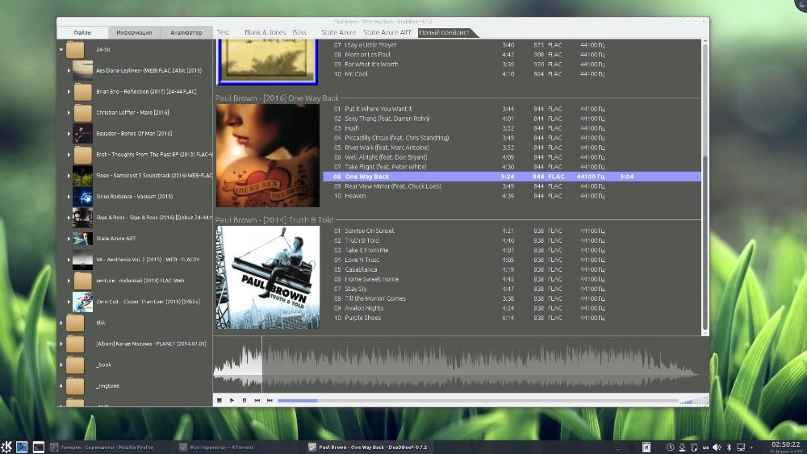The height and width of the screenshot is (454, 807).
Task: Click the clock showing 02:50:22
Action: (x=785, y=444)
